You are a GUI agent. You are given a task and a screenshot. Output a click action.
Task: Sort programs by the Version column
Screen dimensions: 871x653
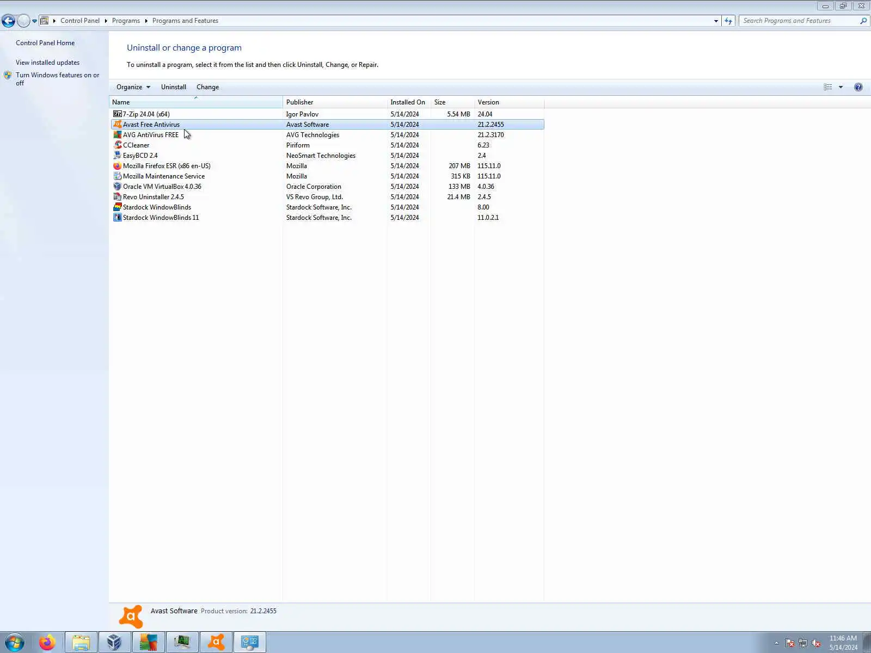pos(509,102)
